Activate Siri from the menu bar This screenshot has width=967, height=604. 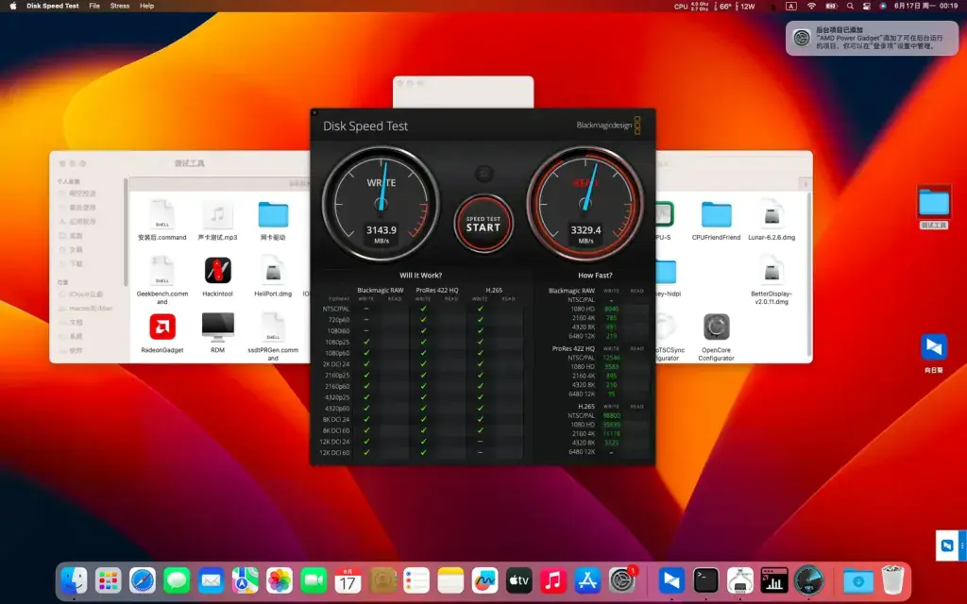(x=883, y=7)
